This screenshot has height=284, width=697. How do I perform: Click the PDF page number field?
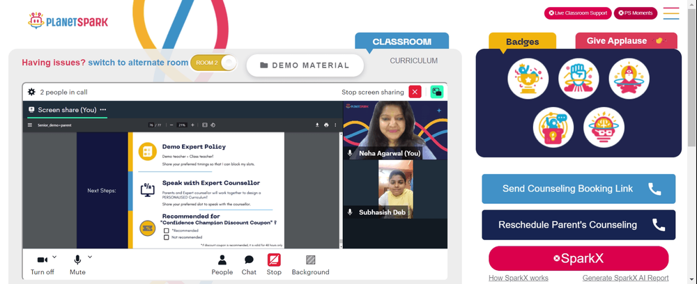[151, 125]
